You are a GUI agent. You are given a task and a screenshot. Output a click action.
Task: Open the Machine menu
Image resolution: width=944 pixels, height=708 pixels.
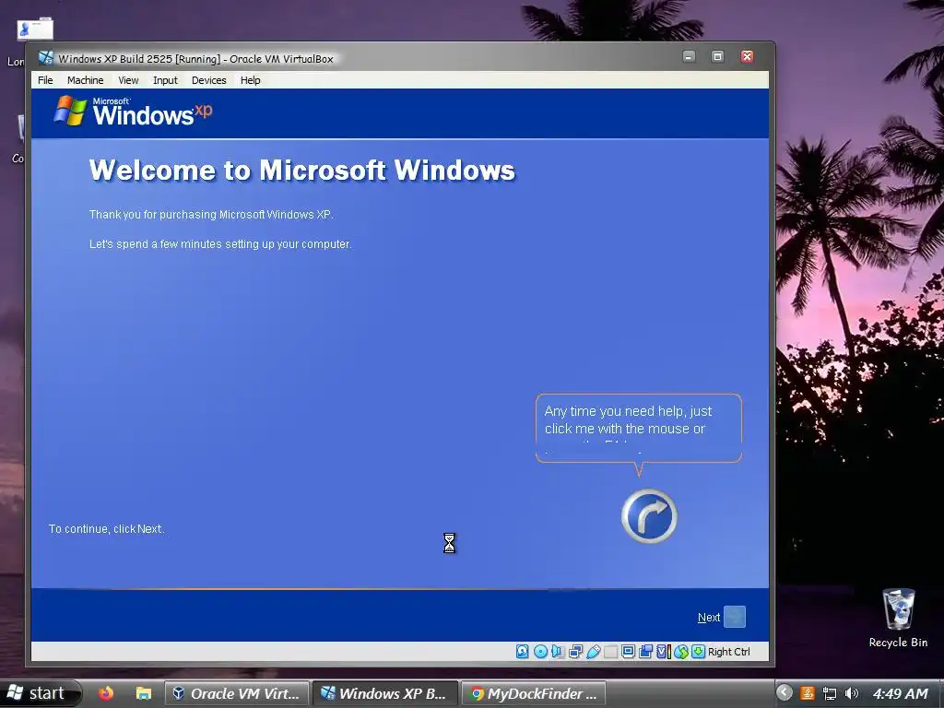(85, 80)
